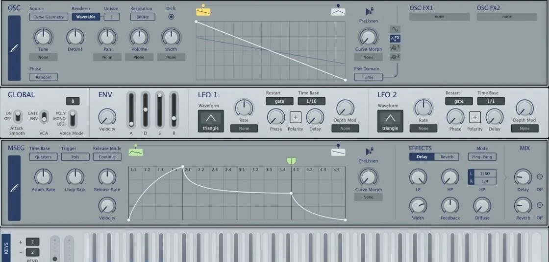This screenshot has width=549, height=262.
Task: Toggle the Attack Smooth on/off switch
Action: pyautogui.click(x=18, y=116)
